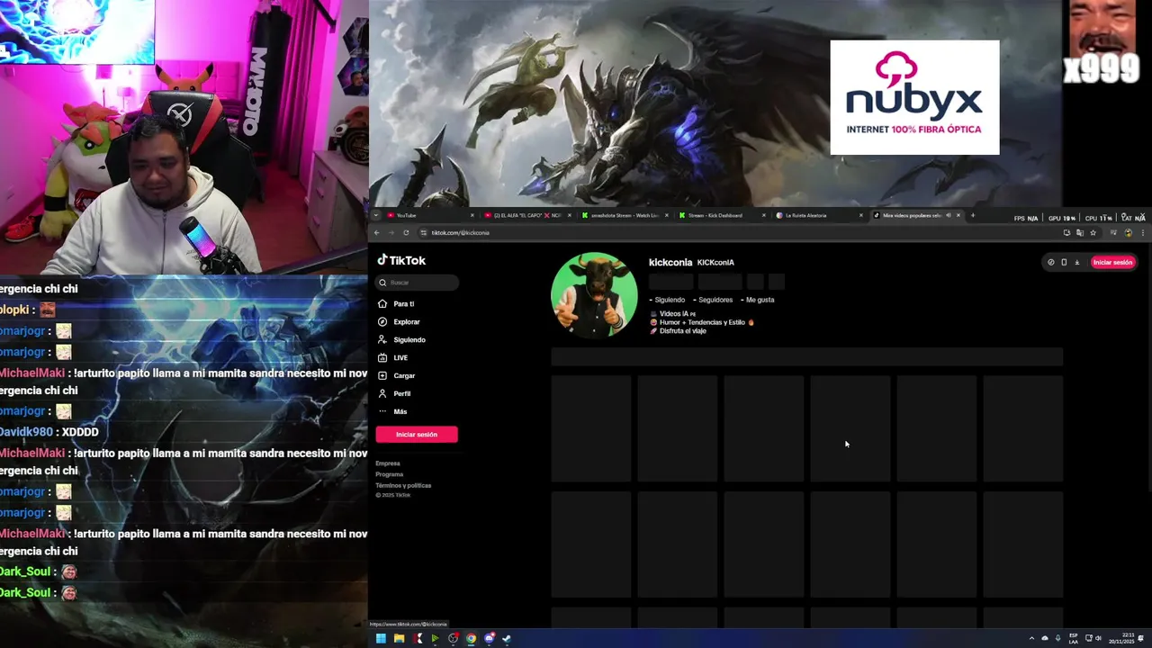This screenshot has height=648, width=1152.
Task: Click the Seguidores count label
Action: pos(713,300)
